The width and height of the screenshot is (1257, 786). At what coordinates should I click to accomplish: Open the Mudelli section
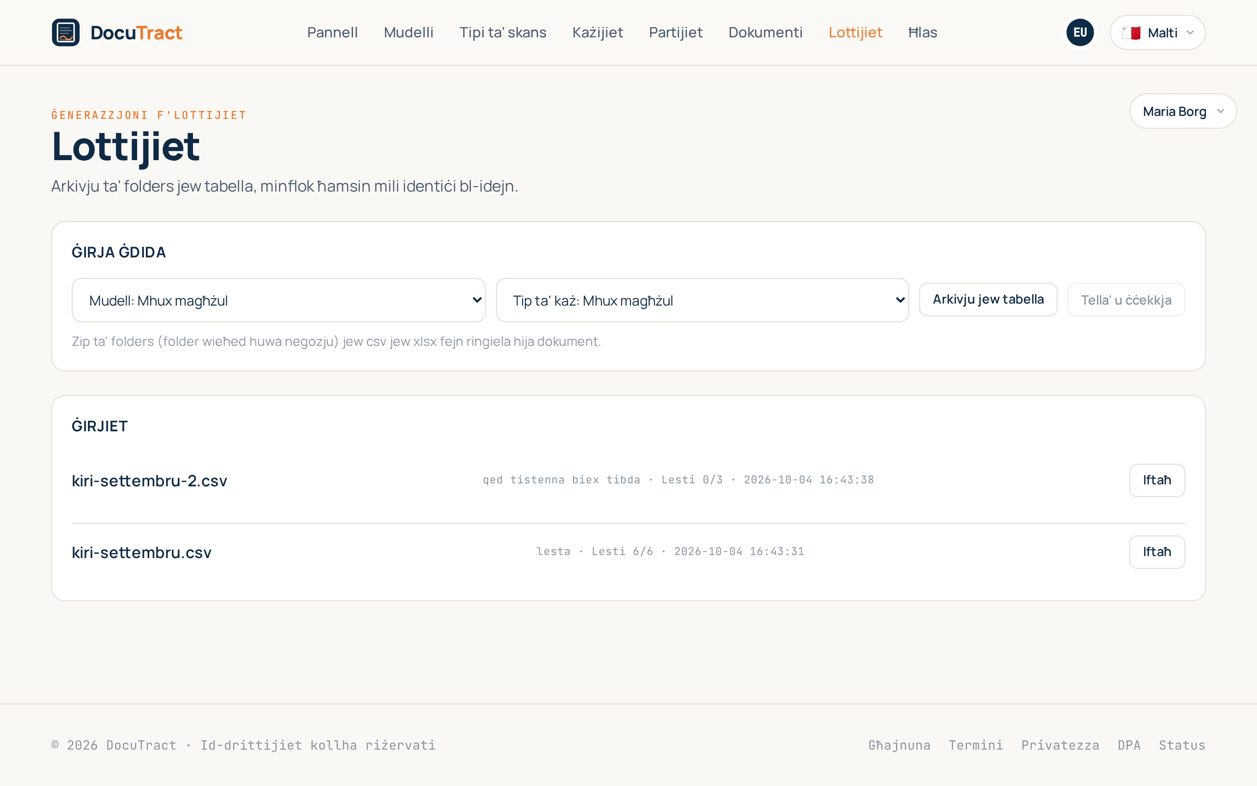408,32
